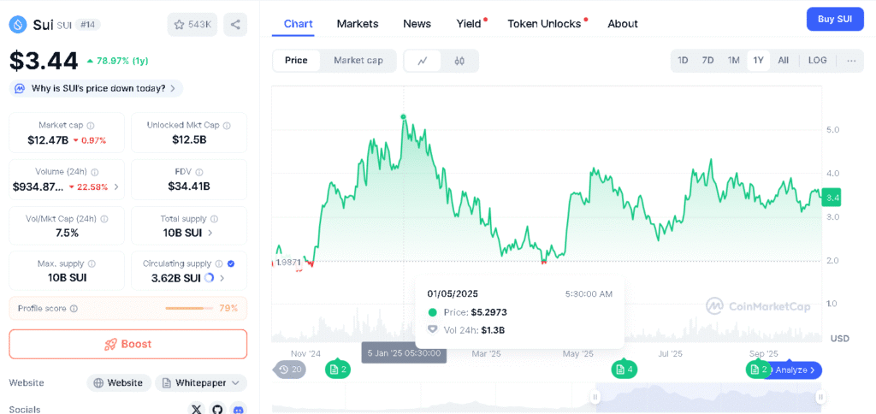Image resolution: width=876 pixels, height=414 pixels.
Task: Switch to candlestick chart view icon
Action: coord(459,61)
